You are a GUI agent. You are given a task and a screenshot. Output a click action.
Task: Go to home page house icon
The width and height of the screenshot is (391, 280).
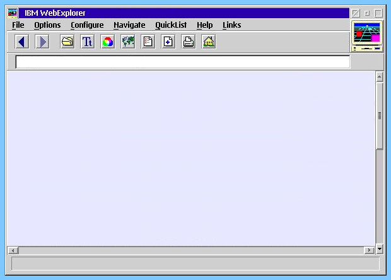click(209, 42)
